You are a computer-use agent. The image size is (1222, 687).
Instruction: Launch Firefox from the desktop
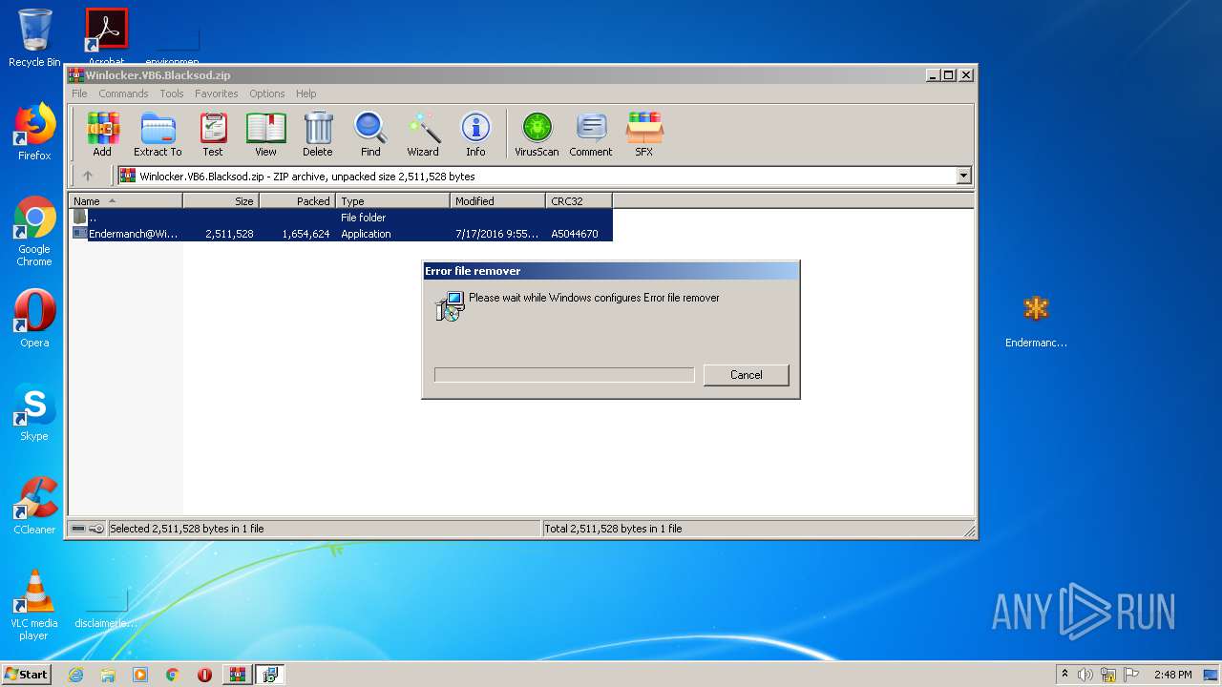point(34,132)
